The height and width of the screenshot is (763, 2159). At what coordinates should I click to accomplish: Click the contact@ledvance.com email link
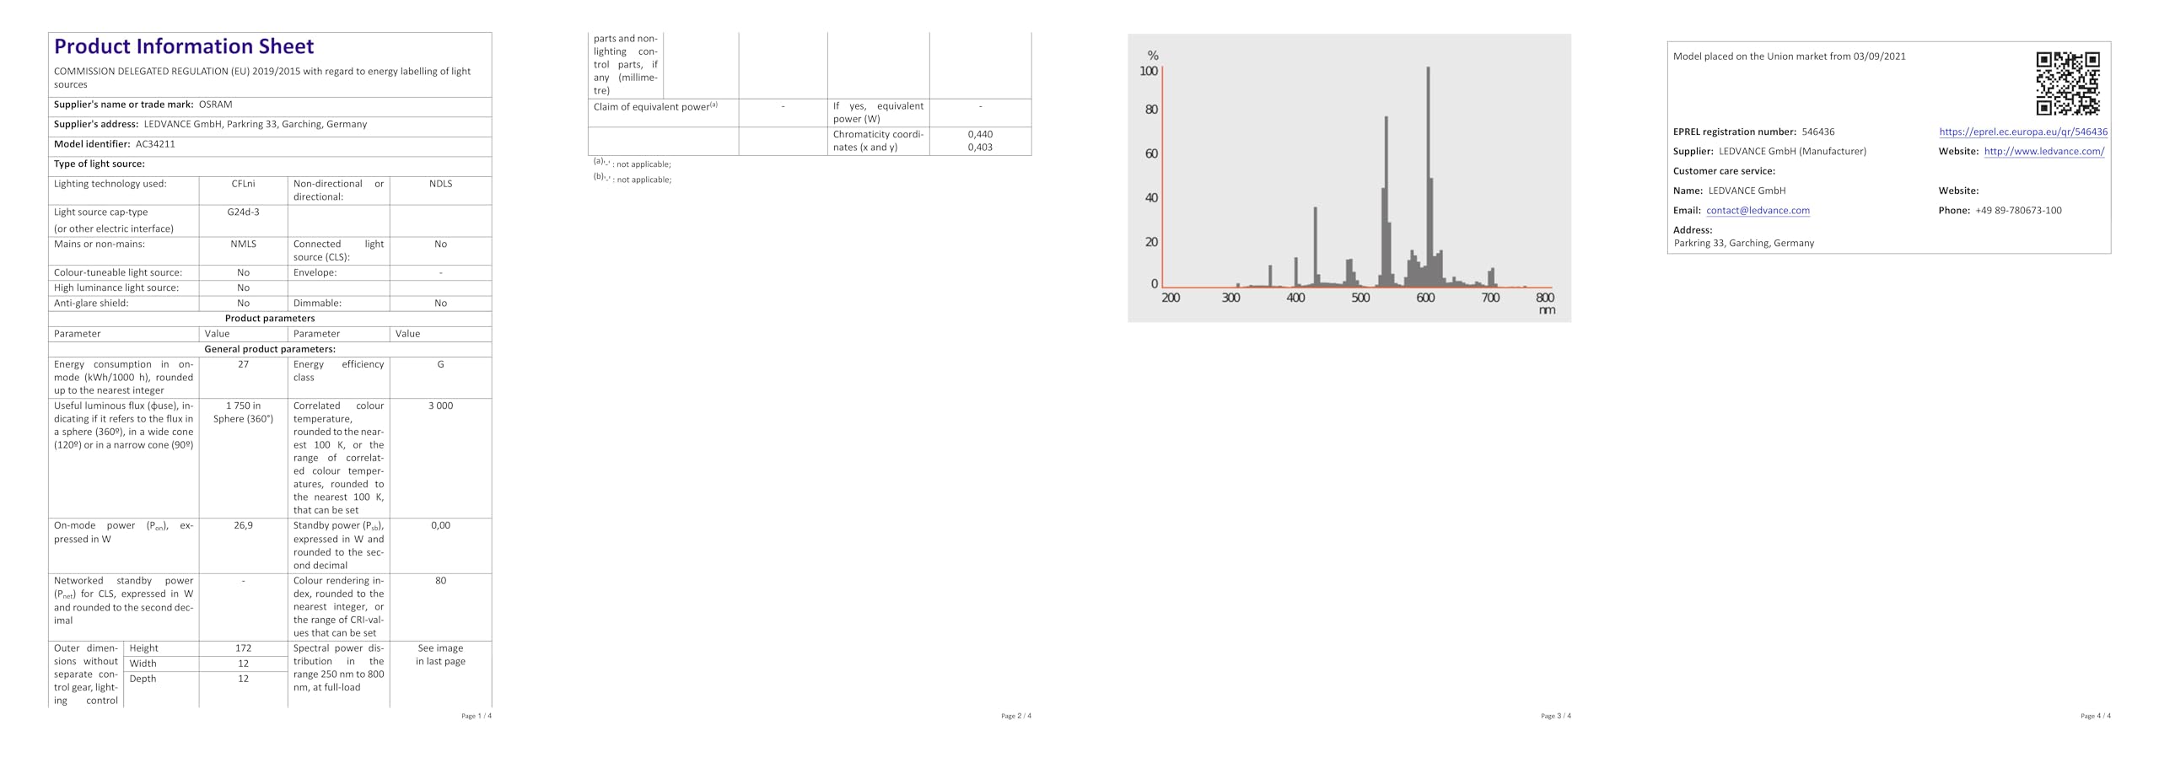click(x=1758, y=211)
